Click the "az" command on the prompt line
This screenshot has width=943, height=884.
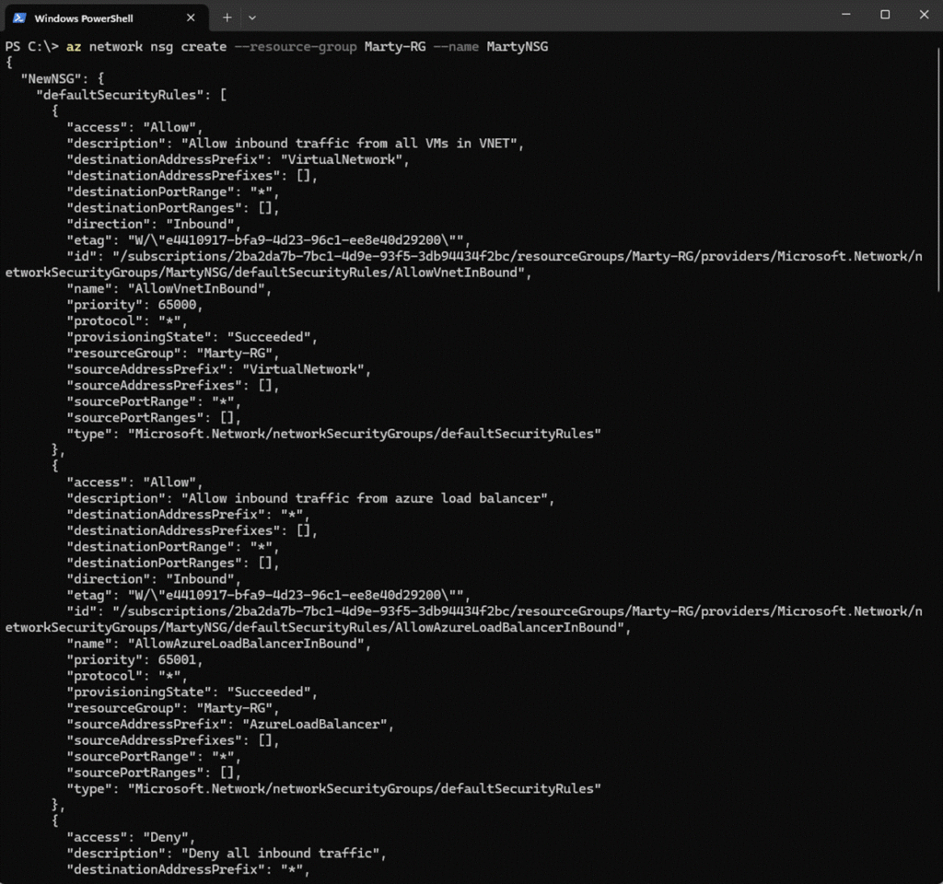point(74,46)
